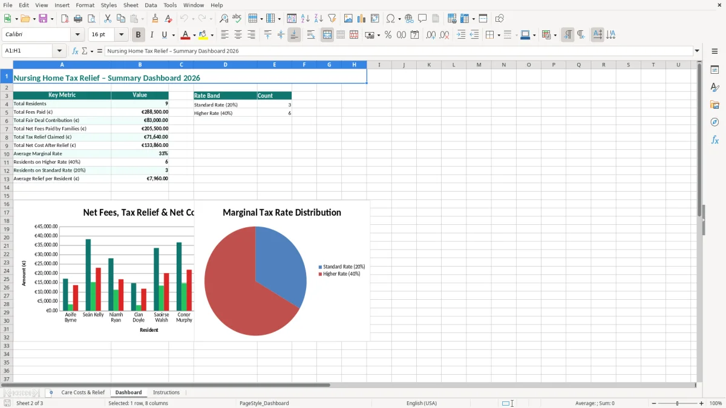
Task: Adjust the zoom slider handle
Action: tap(678, 403)
